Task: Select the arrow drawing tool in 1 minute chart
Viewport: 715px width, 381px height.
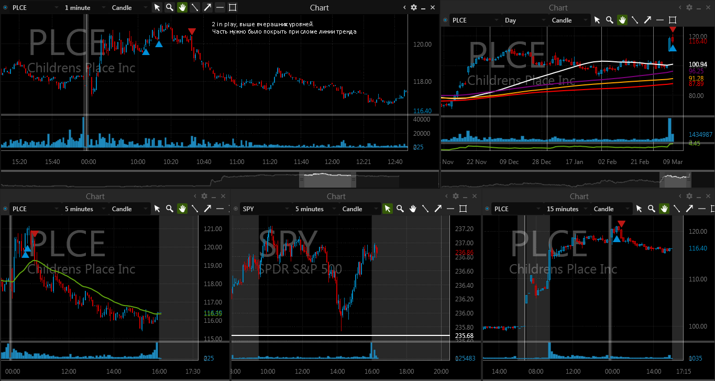Action: pyautogui.click(x=207, y=7)
